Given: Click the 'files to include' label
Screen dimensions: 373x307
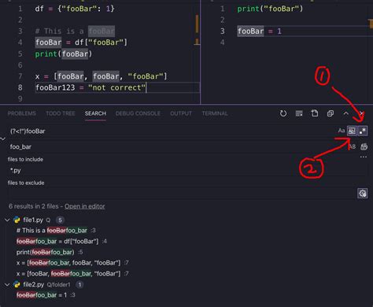Looking at the screenshot, I should pos(25,159).
